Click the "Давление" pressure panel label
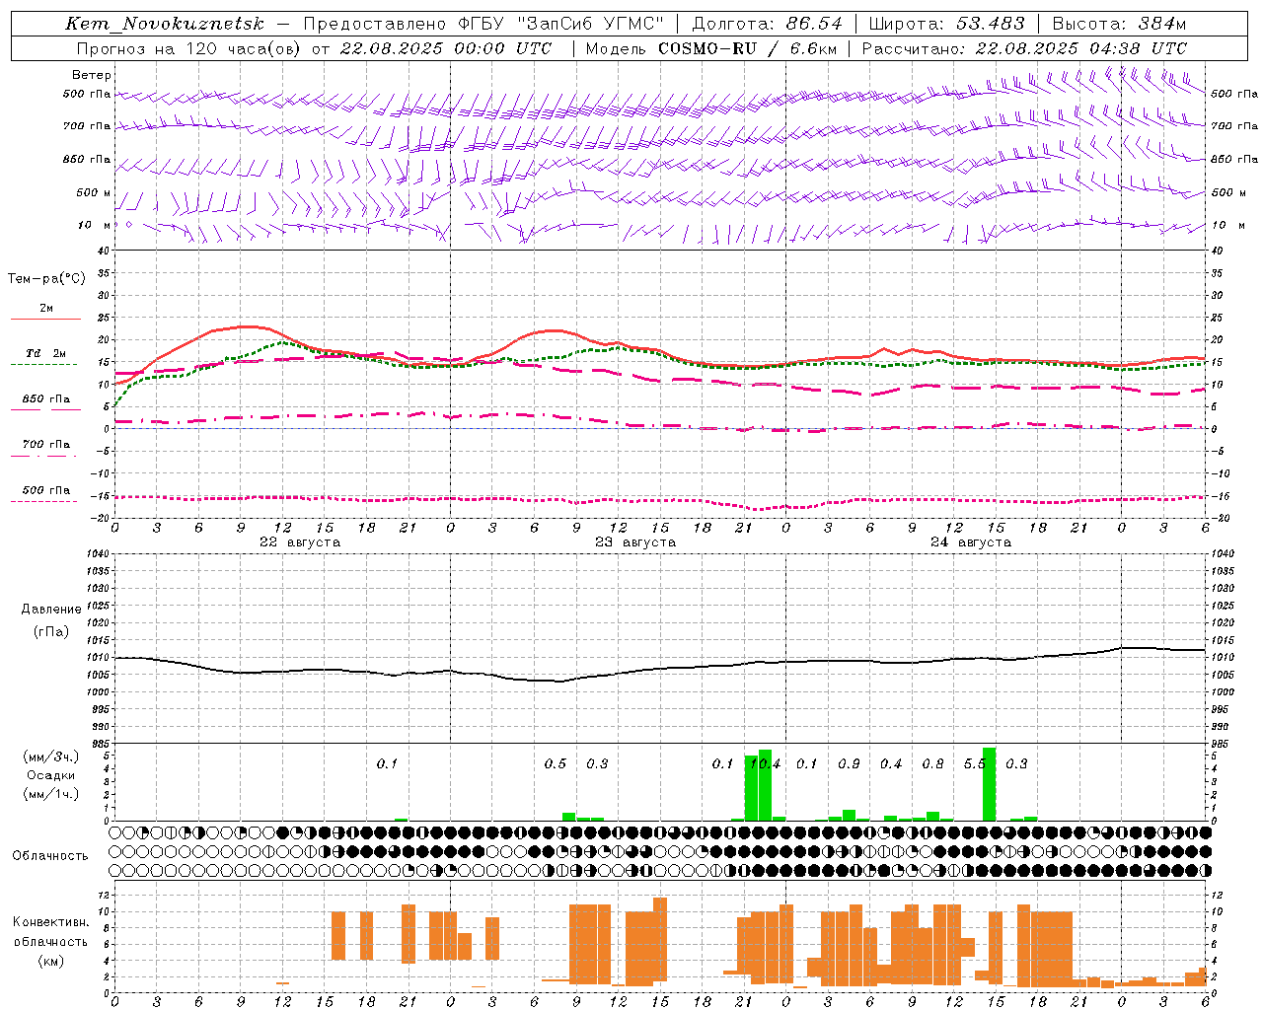This screenshot has height=1010, width=1263. (51, 610)
